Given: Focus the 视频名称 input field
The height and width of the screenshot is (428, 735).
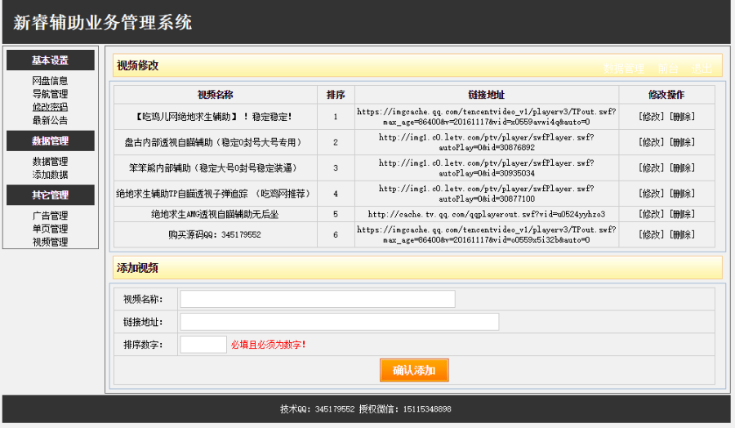Looking at the screenshot, I should (318, 299).
